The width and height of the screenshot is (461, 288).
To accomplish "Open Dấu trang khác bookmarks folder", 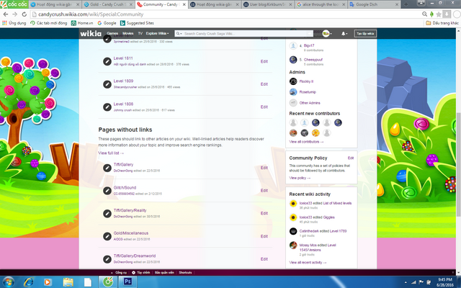I will 442,23.
